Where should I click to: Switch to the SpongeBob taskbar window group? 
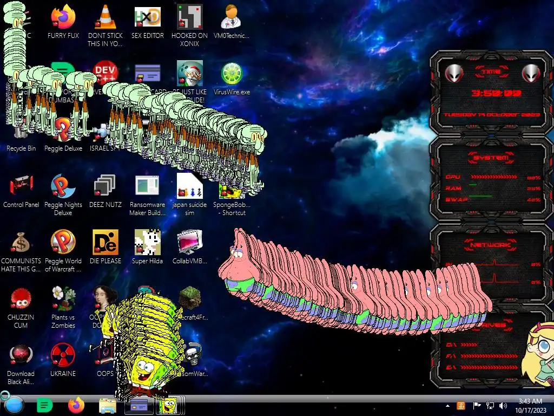click(x=169, y=405)
